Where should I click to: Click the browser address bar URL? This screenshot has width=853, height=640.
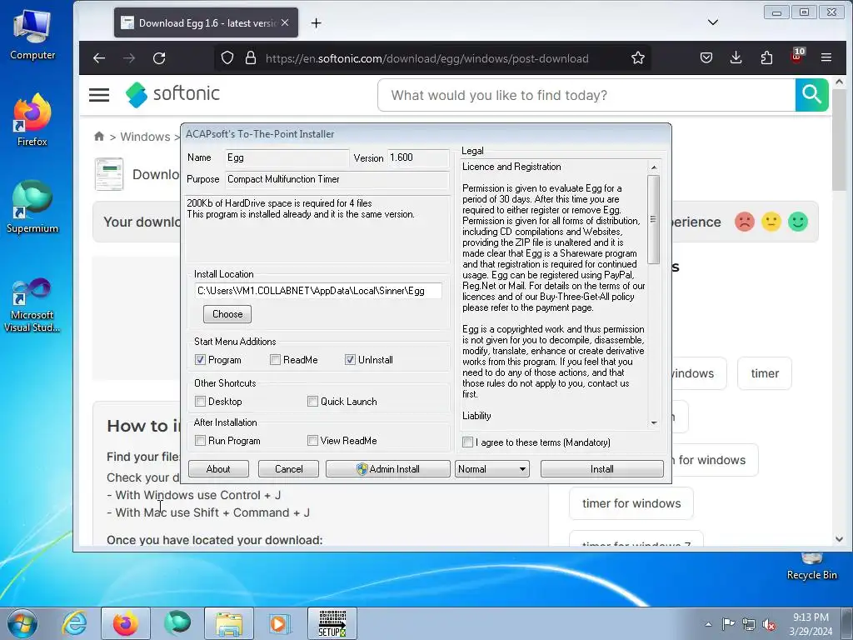[426, 58]
